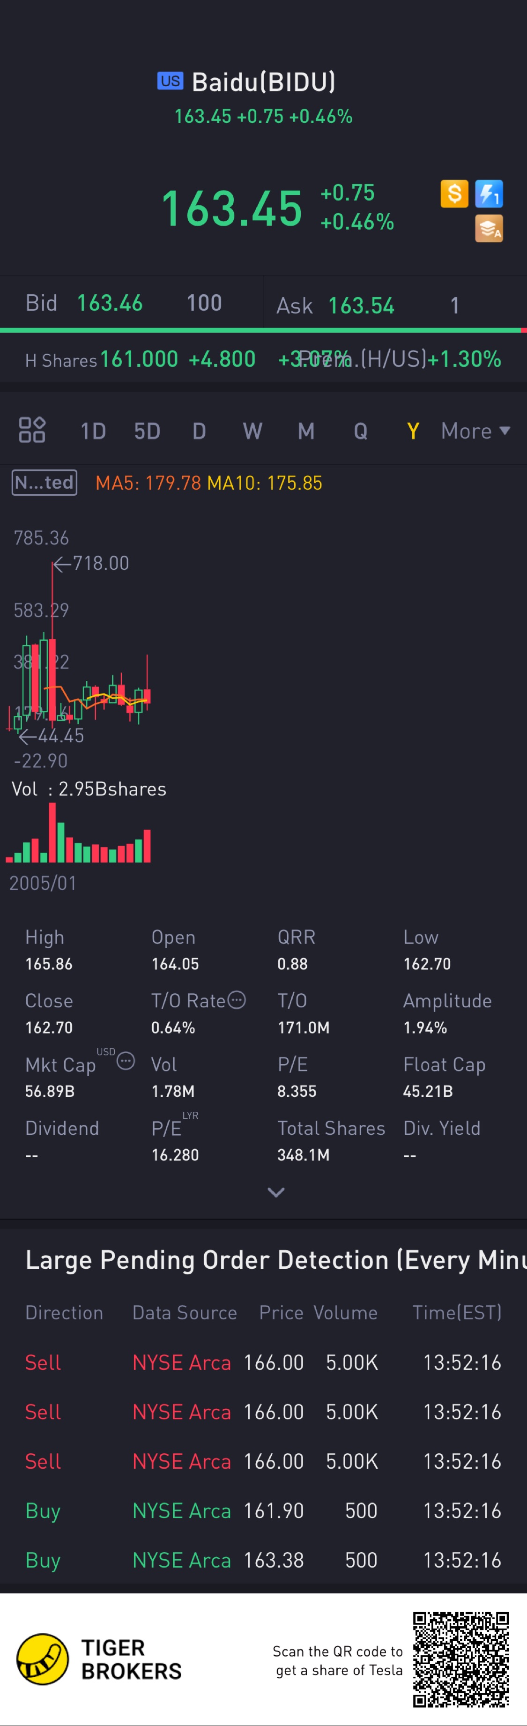Viewport: 527px width, 1726px height.
Task: Tap the QR code image
Action: 460,1659
